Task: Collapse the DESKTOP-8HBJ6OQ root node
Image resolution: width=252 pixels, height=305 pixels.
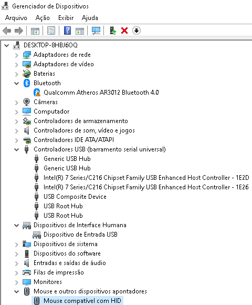Action: point(7,46)
